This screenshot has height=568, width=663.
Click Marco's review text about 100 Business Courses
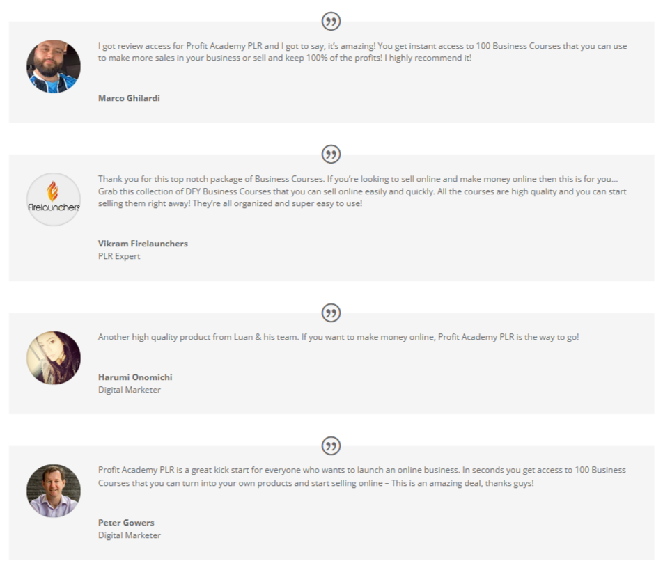point(362,52)
